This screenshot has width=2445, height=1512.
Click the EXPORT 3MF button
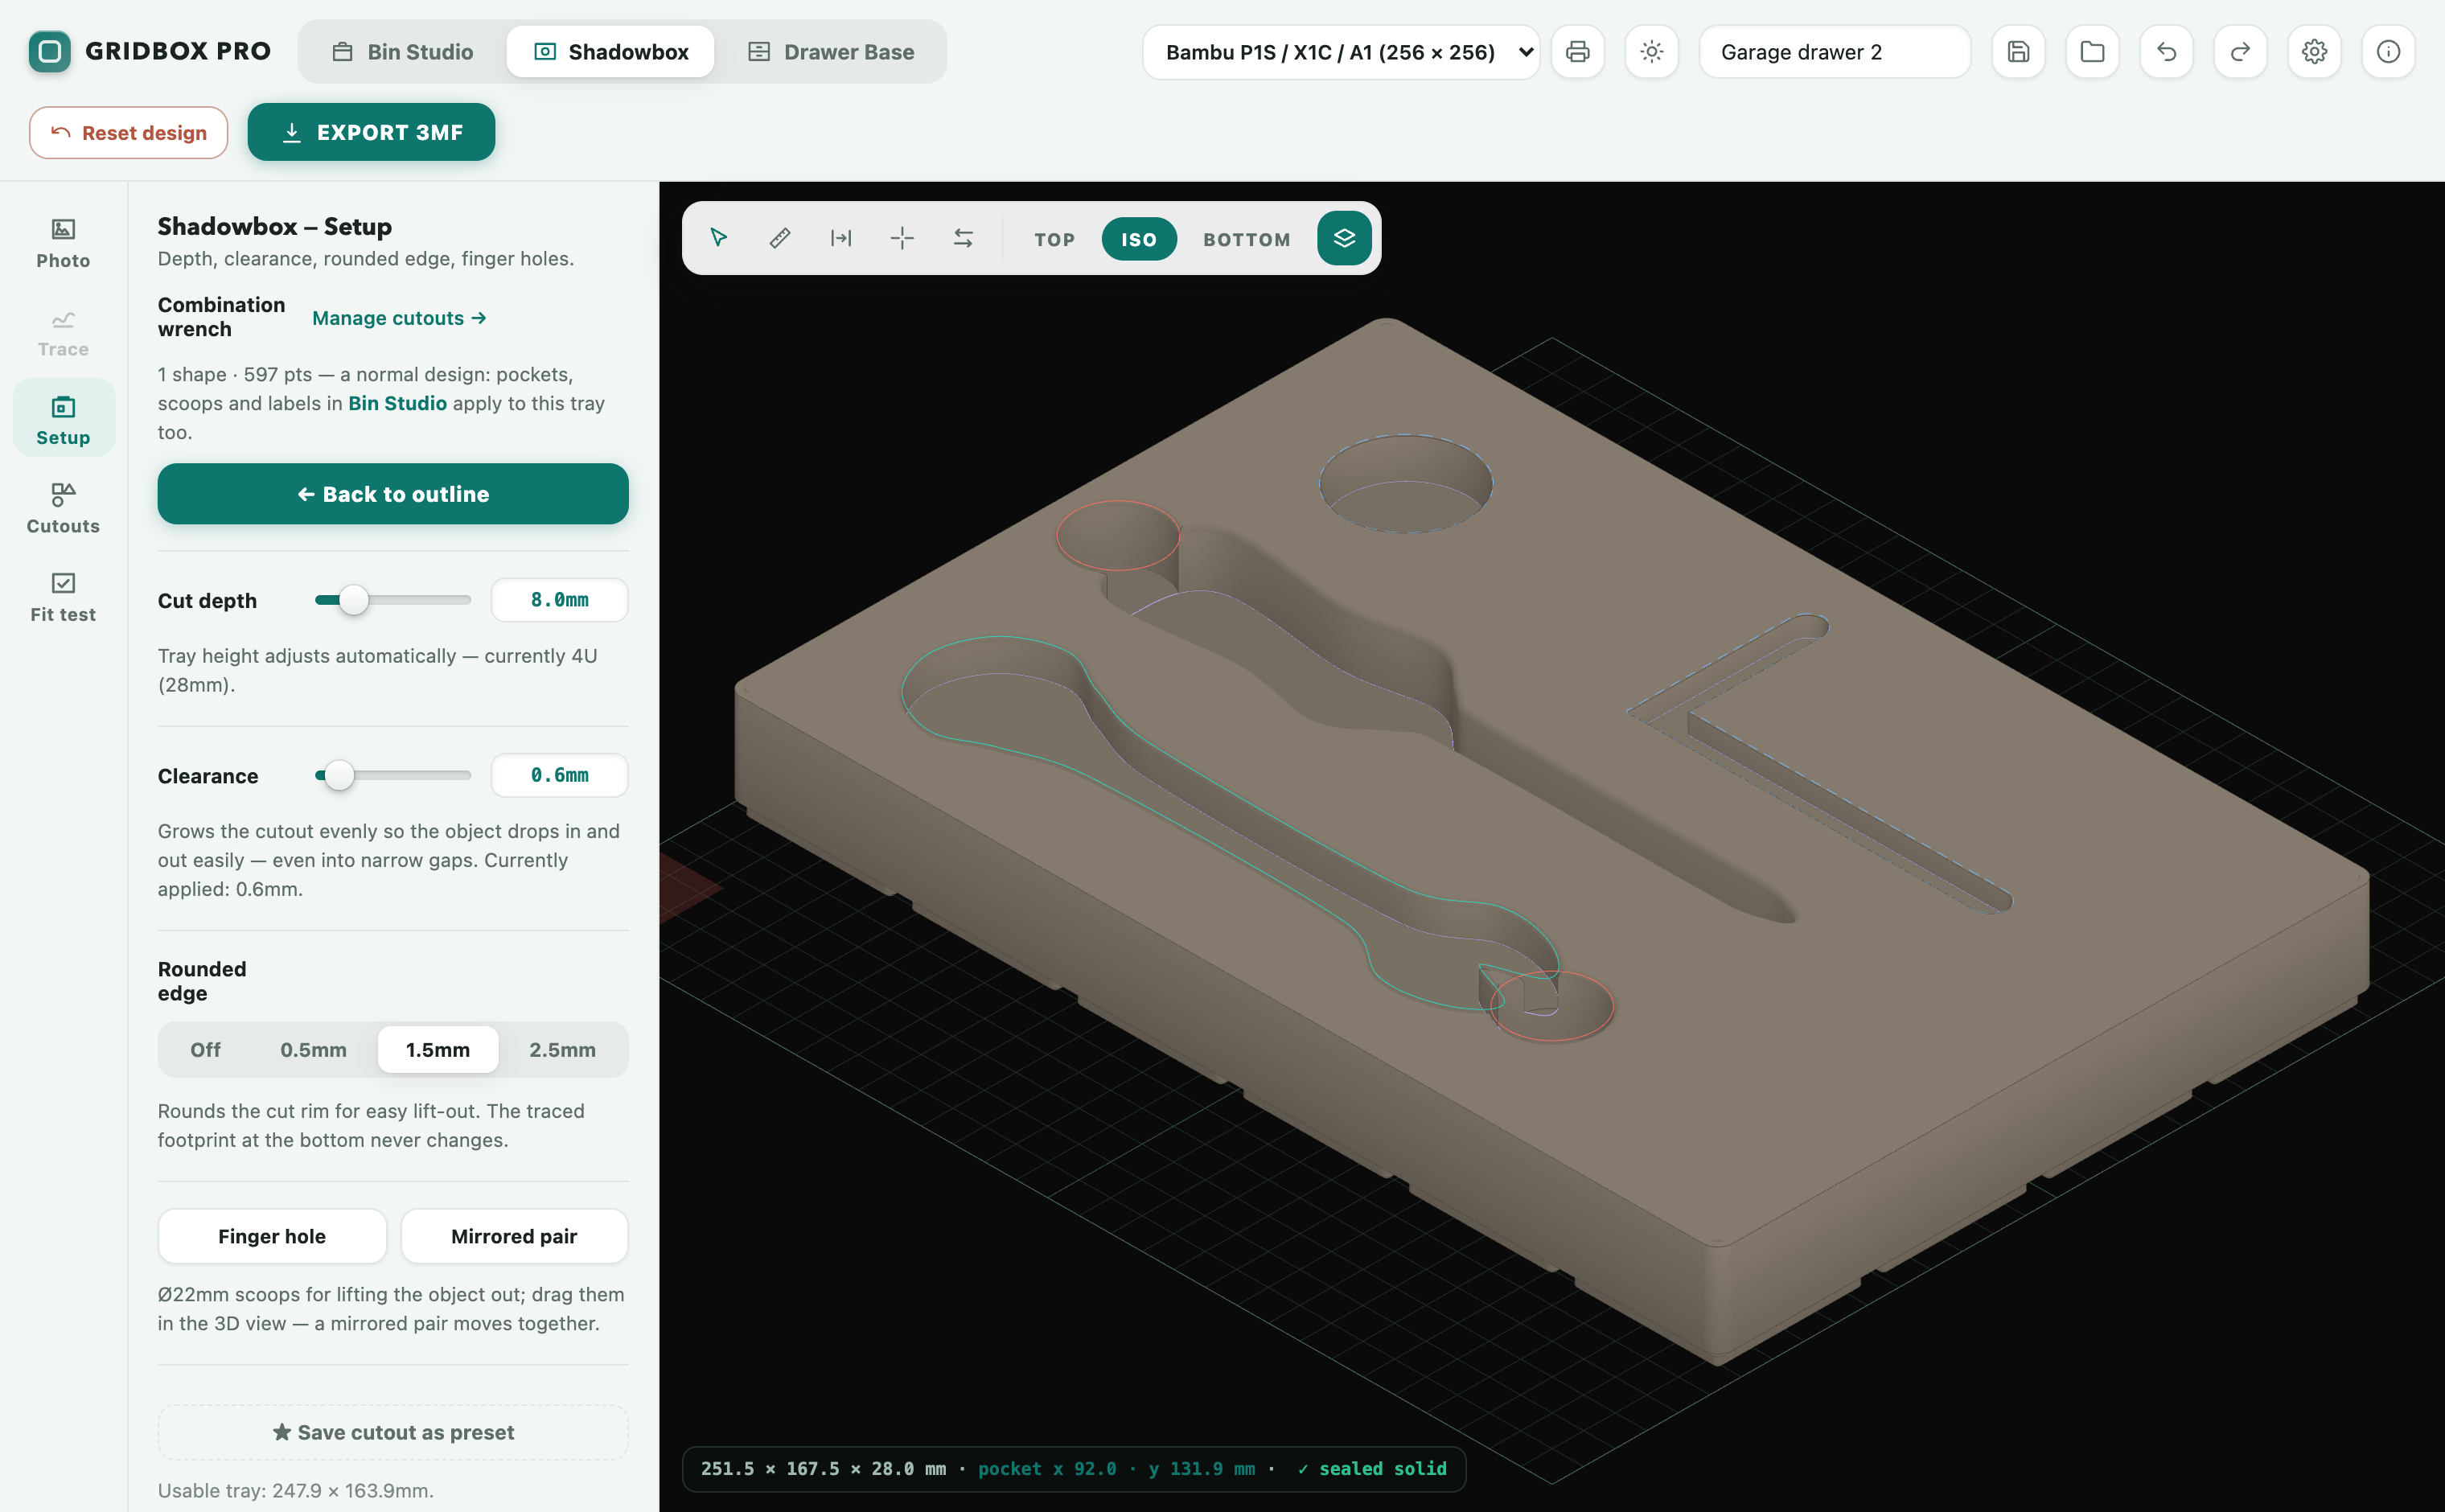[371, 132]
